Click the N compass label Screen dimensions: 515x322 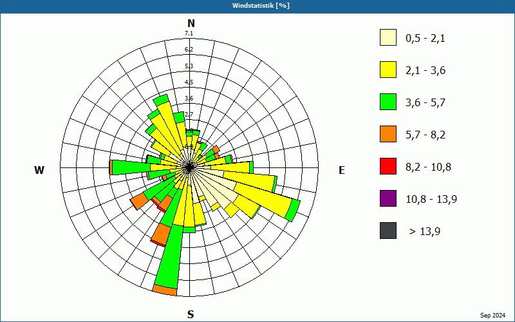click(x=191, y=23)
